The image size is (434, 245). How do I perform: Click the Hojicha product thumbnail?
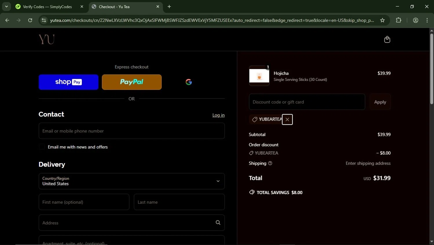[259, 76]
